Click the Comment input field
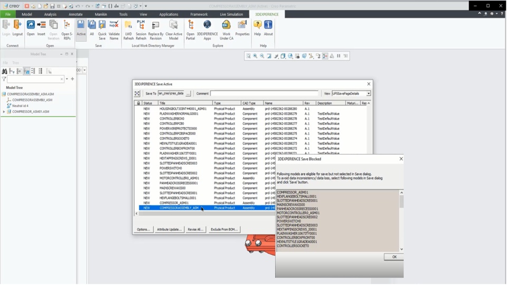This screenshot has height=285, width=507. click(264, 93)
